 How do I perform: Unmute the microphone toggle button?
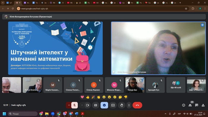click(x=75, y=105)
